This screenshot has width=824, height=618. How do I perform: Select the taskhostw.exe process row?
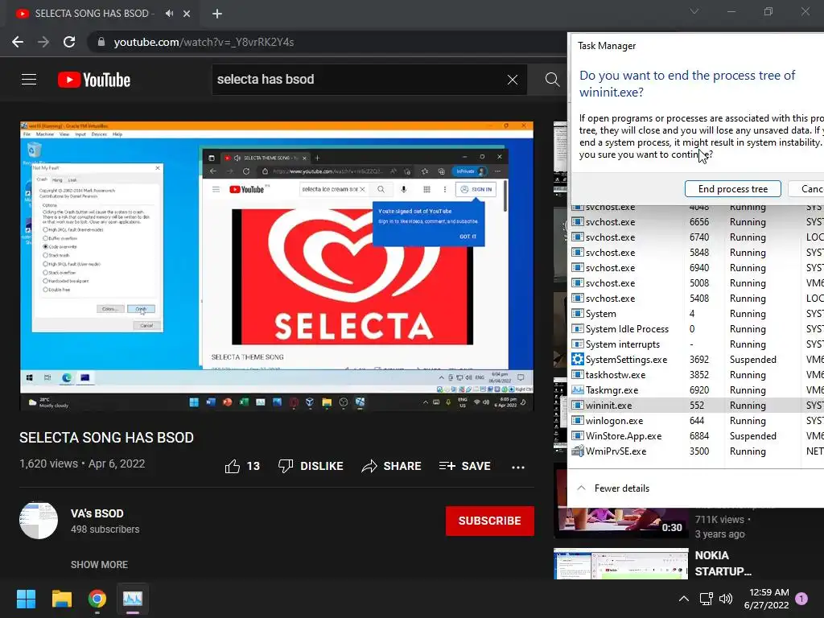click(696, 375)
